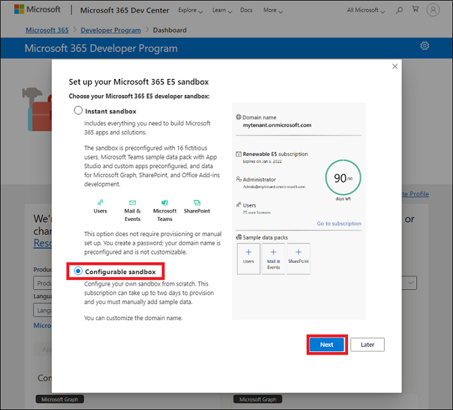Click the Administrator person icon
Viewport: 453px width, 410px height.
(x=239, y=180)
